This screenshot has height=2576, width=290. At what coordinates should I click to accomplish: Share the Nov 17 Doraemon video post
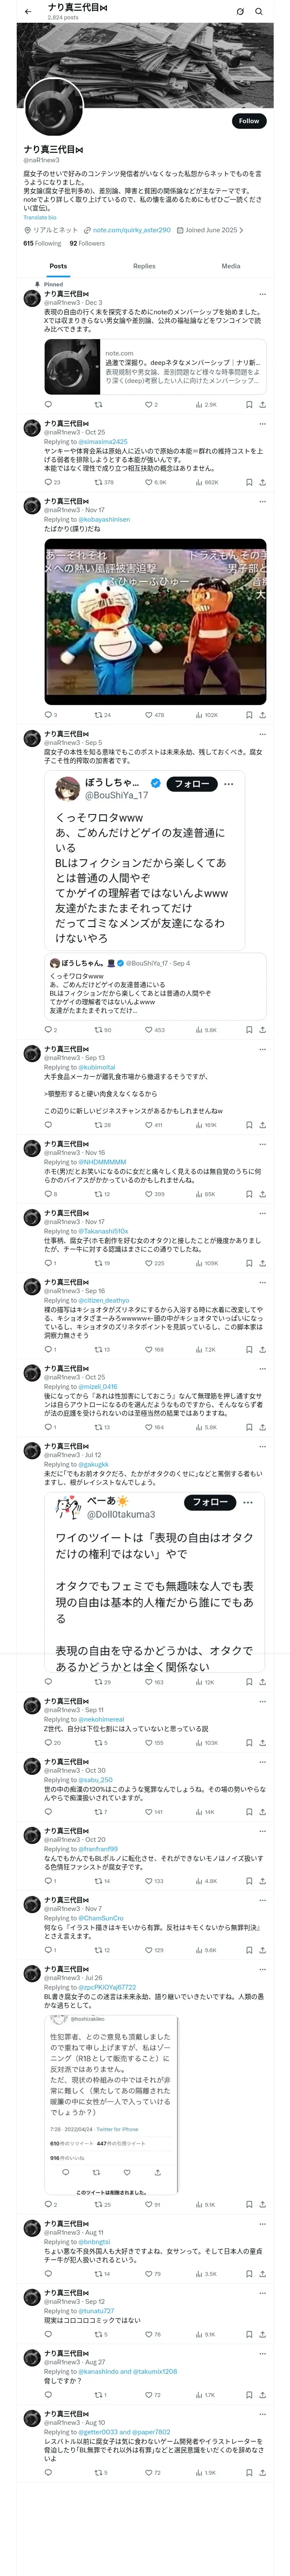click(262, 715)
